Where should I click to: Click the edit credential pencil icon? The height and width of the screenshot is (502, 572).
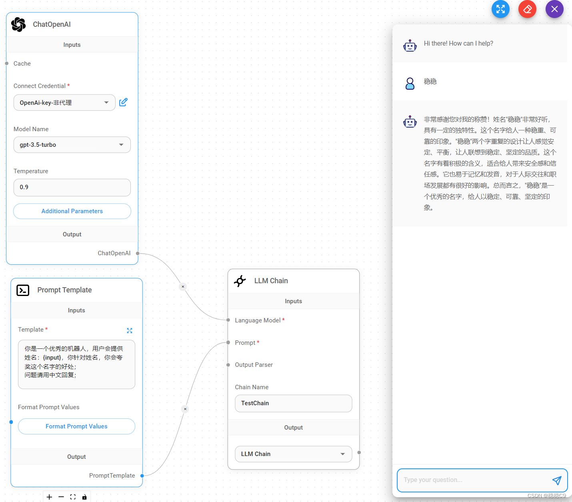123,102
